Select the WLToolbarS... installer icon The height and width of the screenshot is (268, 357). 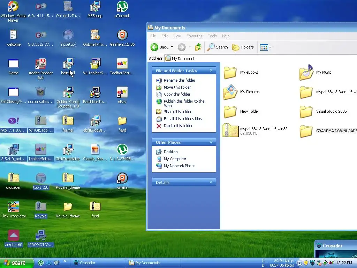click(x=95, y=64)
